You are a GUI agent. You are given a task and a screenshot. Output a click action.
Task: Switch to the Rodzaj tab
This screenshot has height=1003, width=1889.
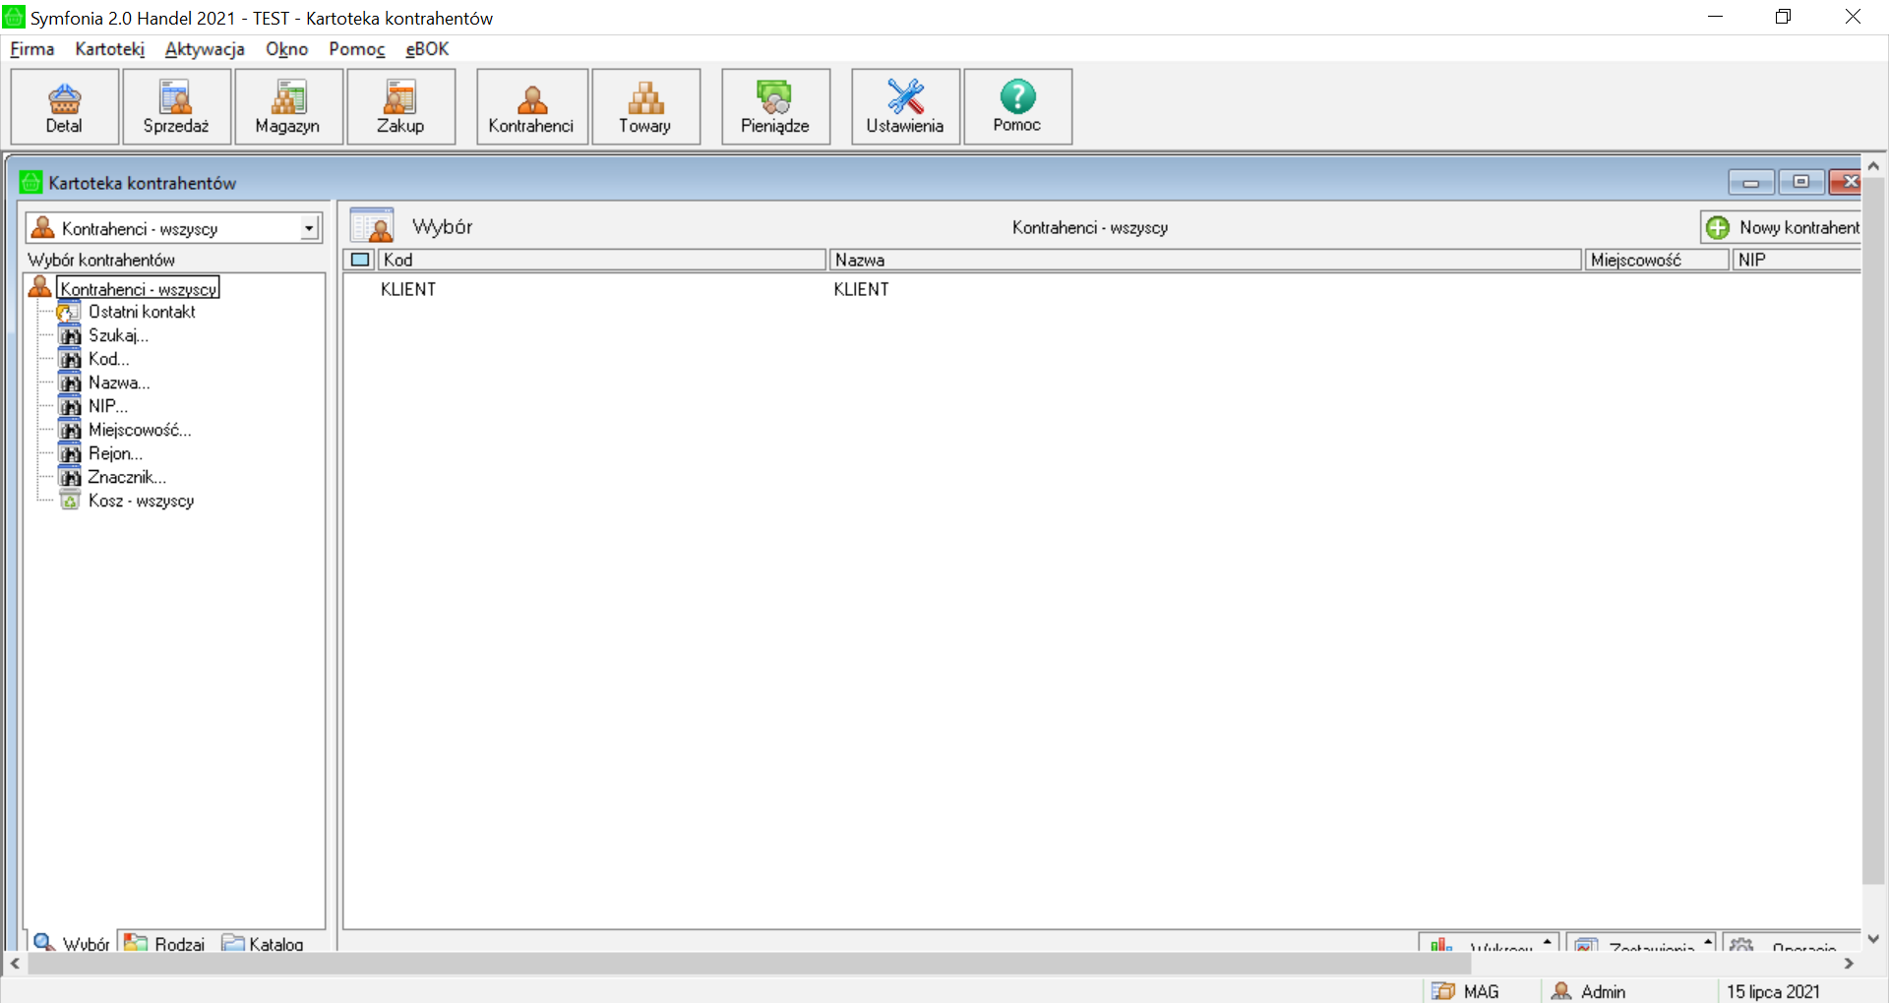[x=166, y=943]
